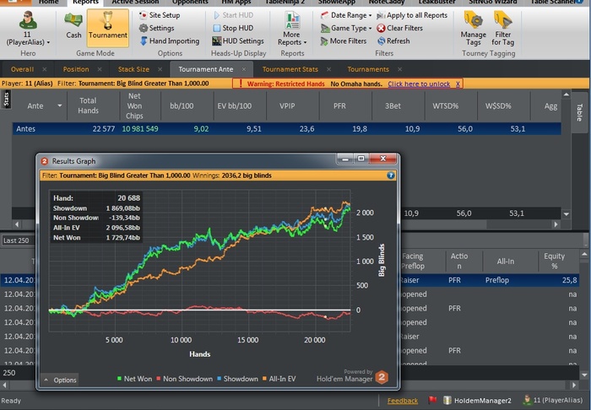Image resolution: width=591 pixels, height=410 pixels.
Task: Click the 'Click here to unlock' link
Action: [419, 84]
